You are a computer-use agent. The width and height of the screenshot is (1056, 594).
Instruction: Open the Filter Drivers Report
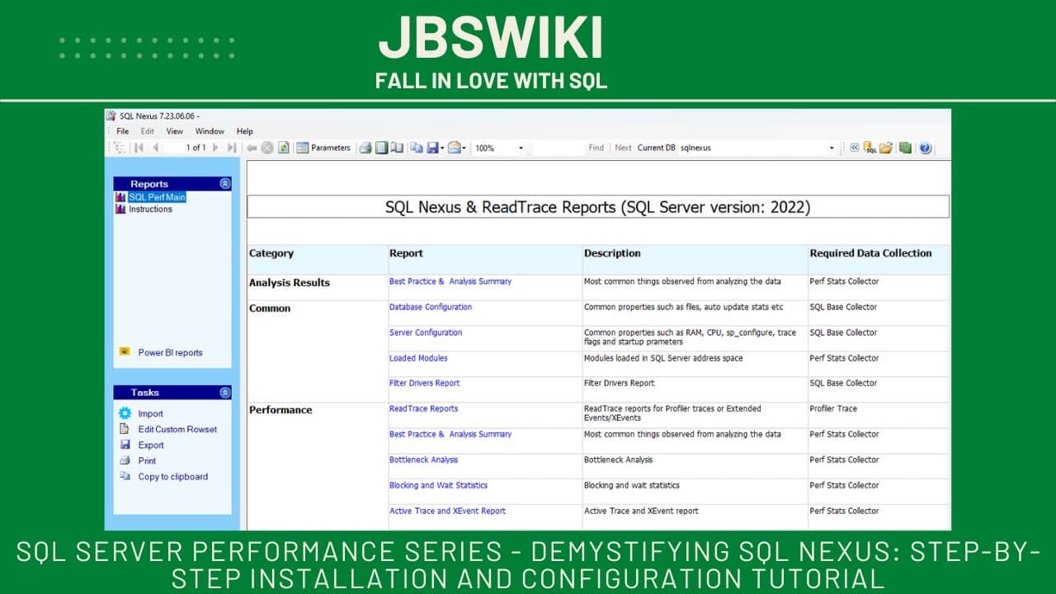[425, 383]
